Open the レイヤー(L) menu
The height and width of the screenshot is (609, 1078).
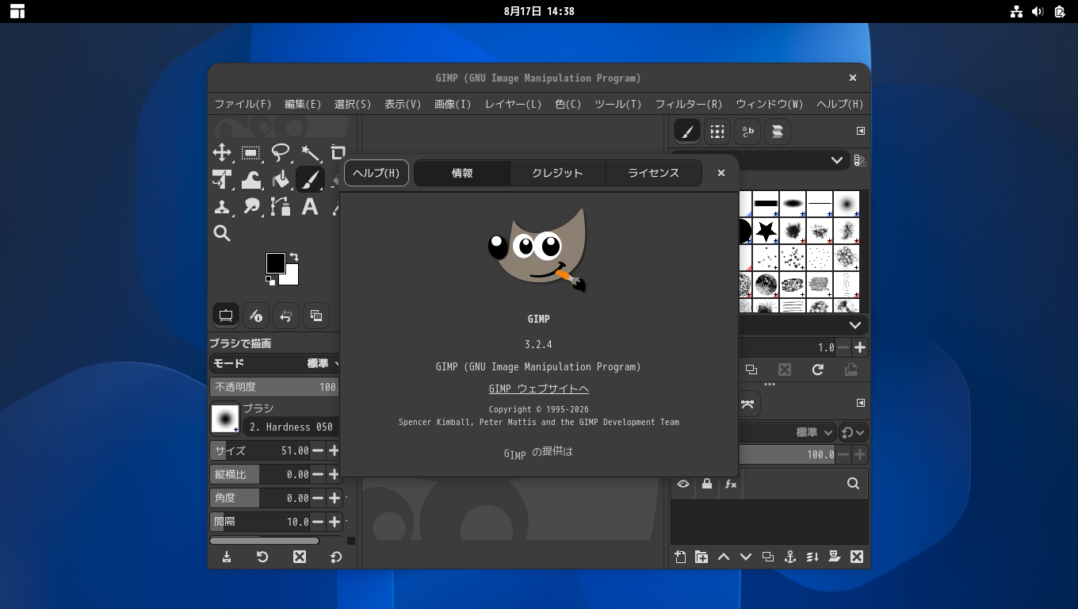pos(513,104)
